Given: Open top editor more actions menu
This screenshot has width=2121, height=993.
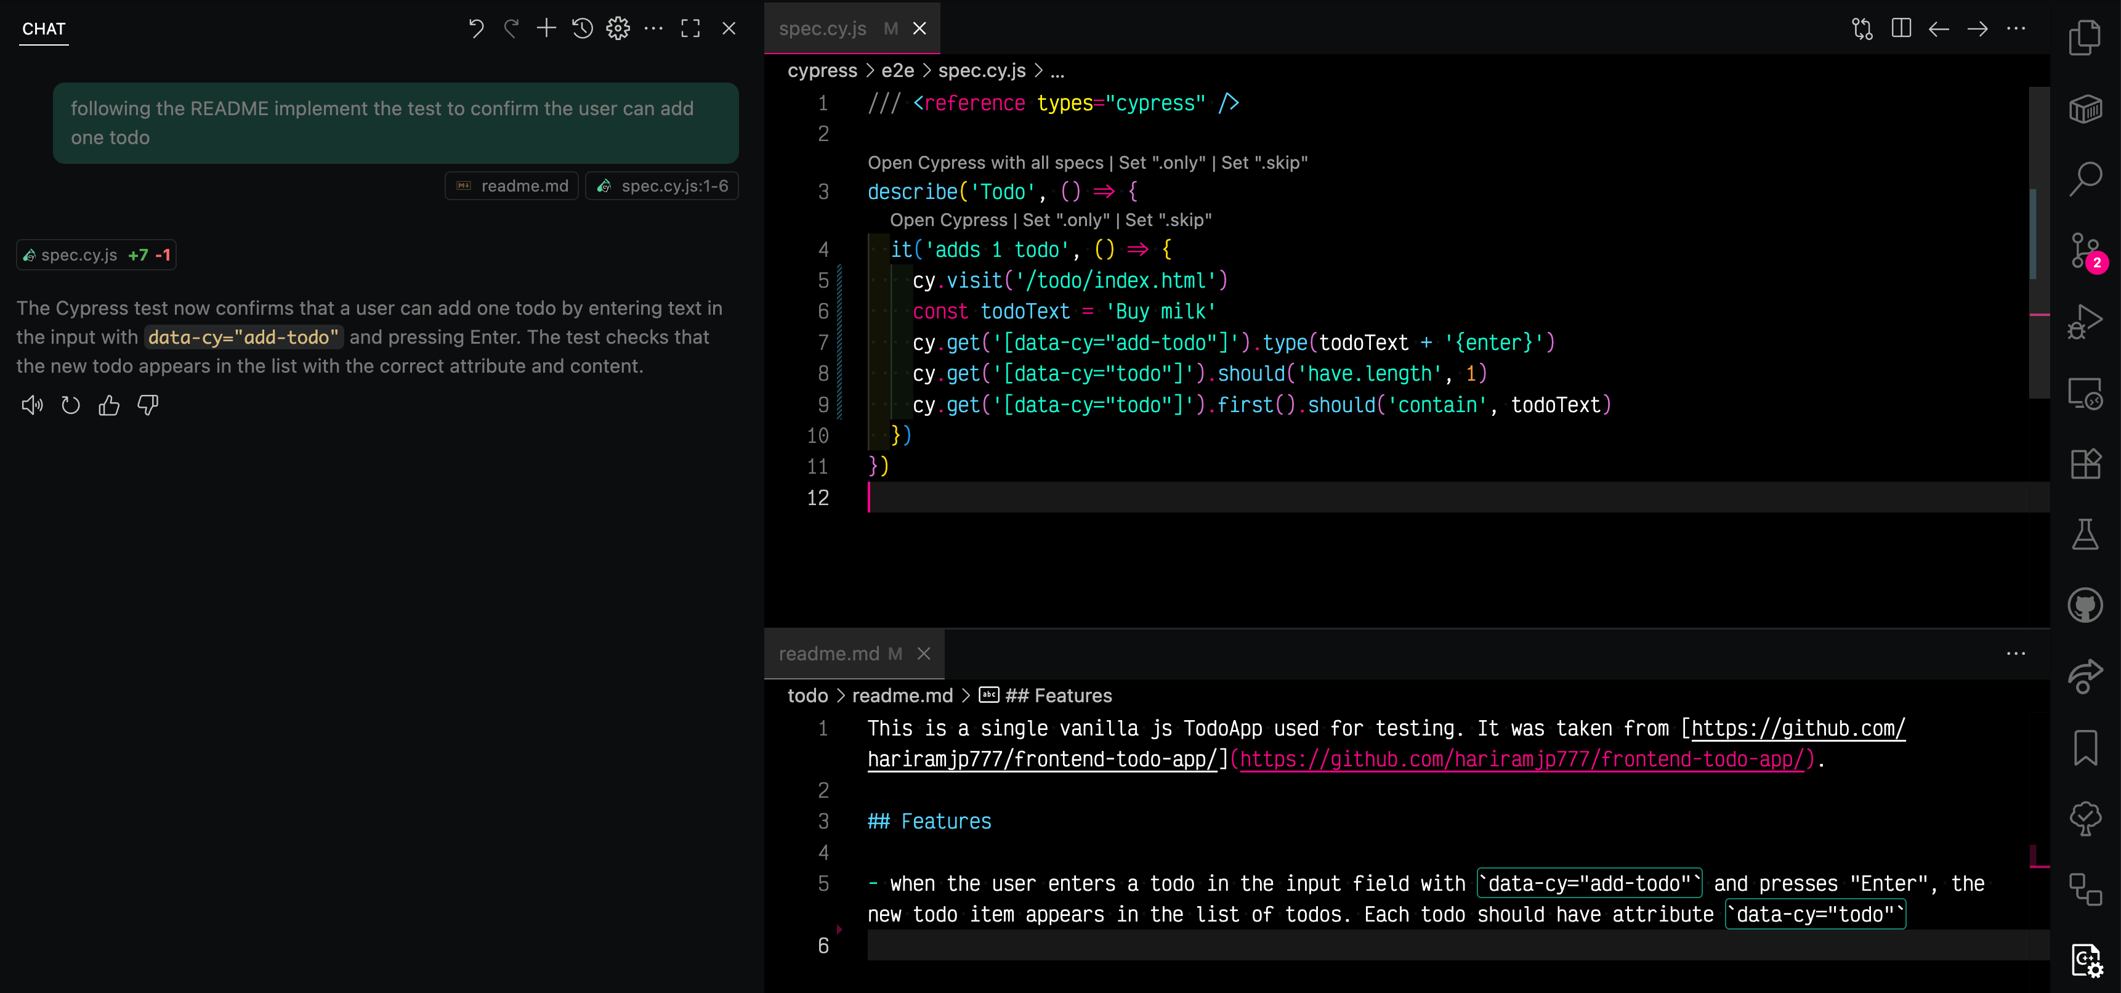Looking at the screenshot, I should 2016,29.
